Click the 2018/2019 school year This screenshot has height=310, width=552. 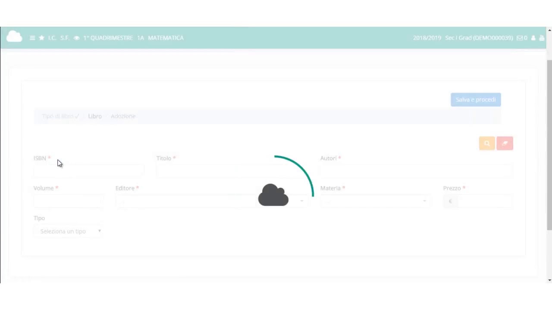[427, 38]
